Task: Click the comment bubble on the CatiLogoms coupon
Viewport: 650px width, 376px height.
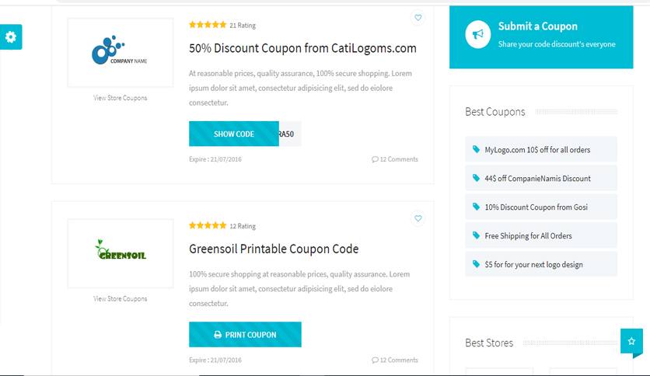Action: tap(375, 159)
